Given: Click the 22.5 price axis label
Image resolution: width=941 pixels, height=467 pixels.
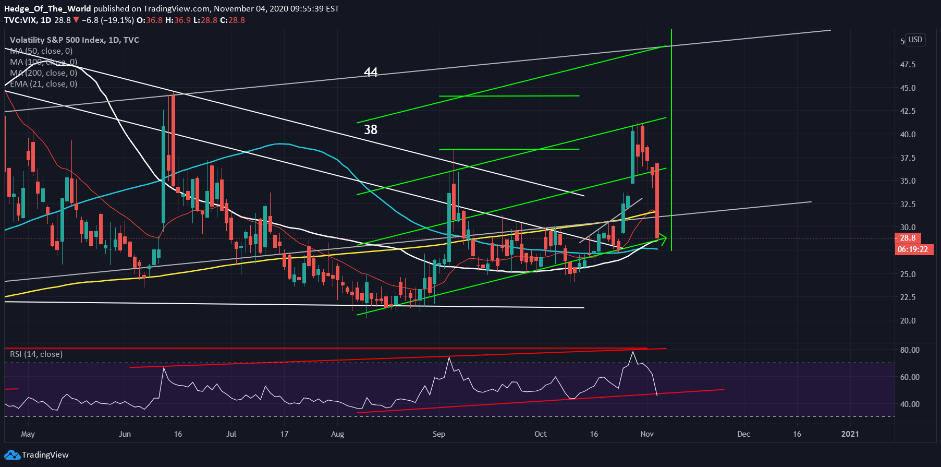Looking at the screenshot, I should (x=908, y=297).
